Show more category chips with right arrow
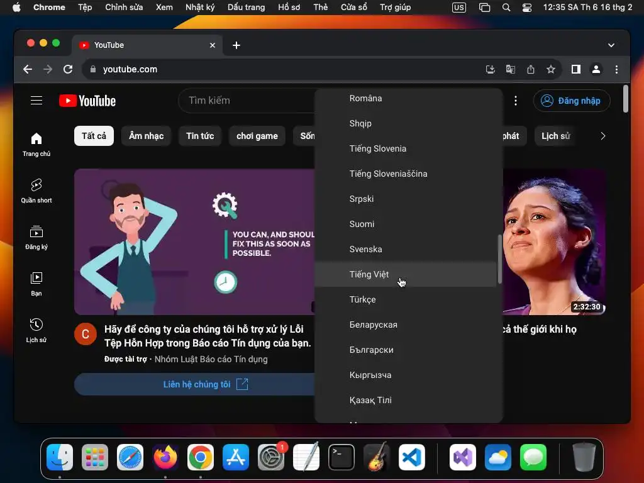Viewport: 644px width, 483px height. (x=602, y=136)
